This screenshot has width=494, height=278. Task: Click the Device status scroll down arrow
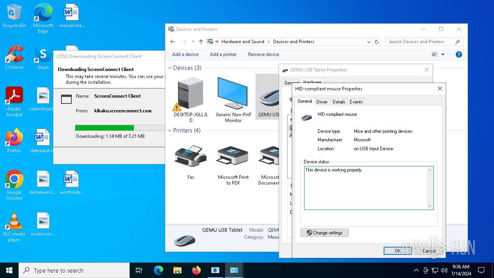[430, 206]
